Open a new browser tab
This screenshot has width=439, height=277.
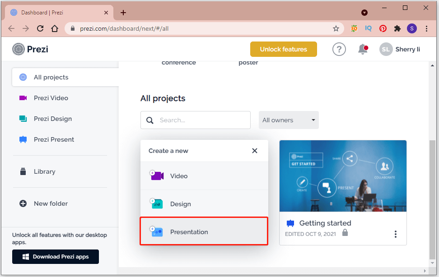(x=123, y=13)
